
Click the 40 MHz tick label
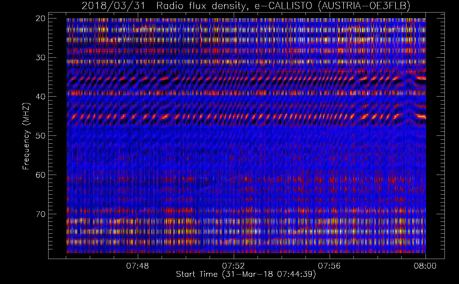click(41, 97)
